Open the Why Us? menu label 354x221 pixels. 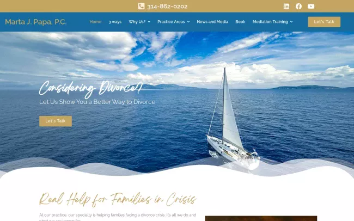click(137, 22)
